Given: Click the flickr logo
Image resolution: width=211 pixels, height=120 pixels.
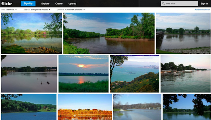Looking at the screenshot, I should [7, 4].
